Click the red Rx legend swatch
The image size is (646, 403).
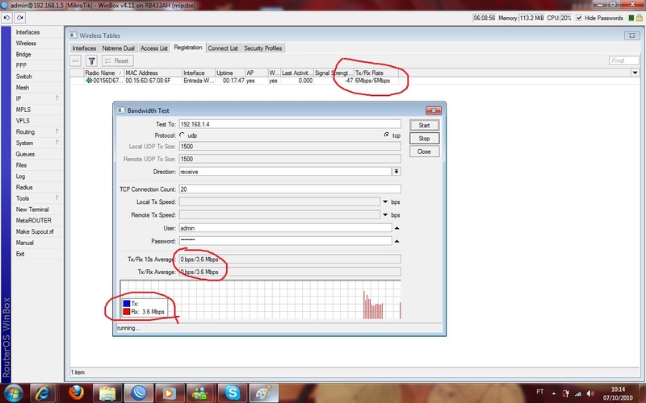[127, 312]
